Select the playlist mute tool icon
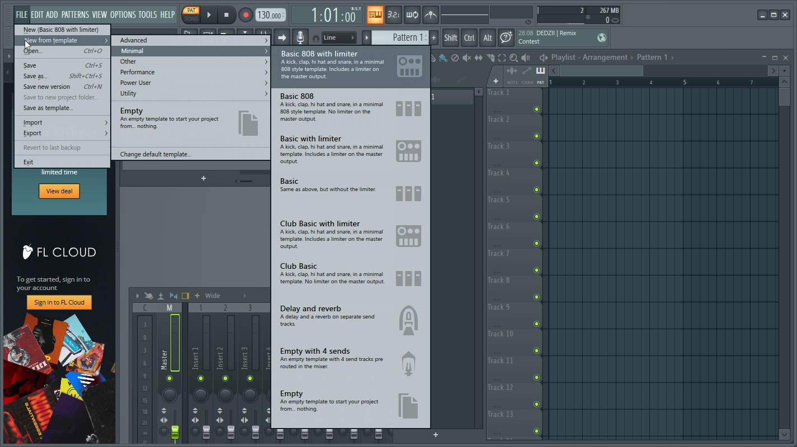 click(466, 58)
